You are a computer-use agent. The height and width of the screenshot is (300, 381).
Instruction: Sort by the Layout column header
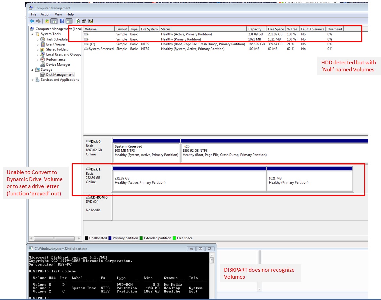pyautogui.click(x=122, y=29)
